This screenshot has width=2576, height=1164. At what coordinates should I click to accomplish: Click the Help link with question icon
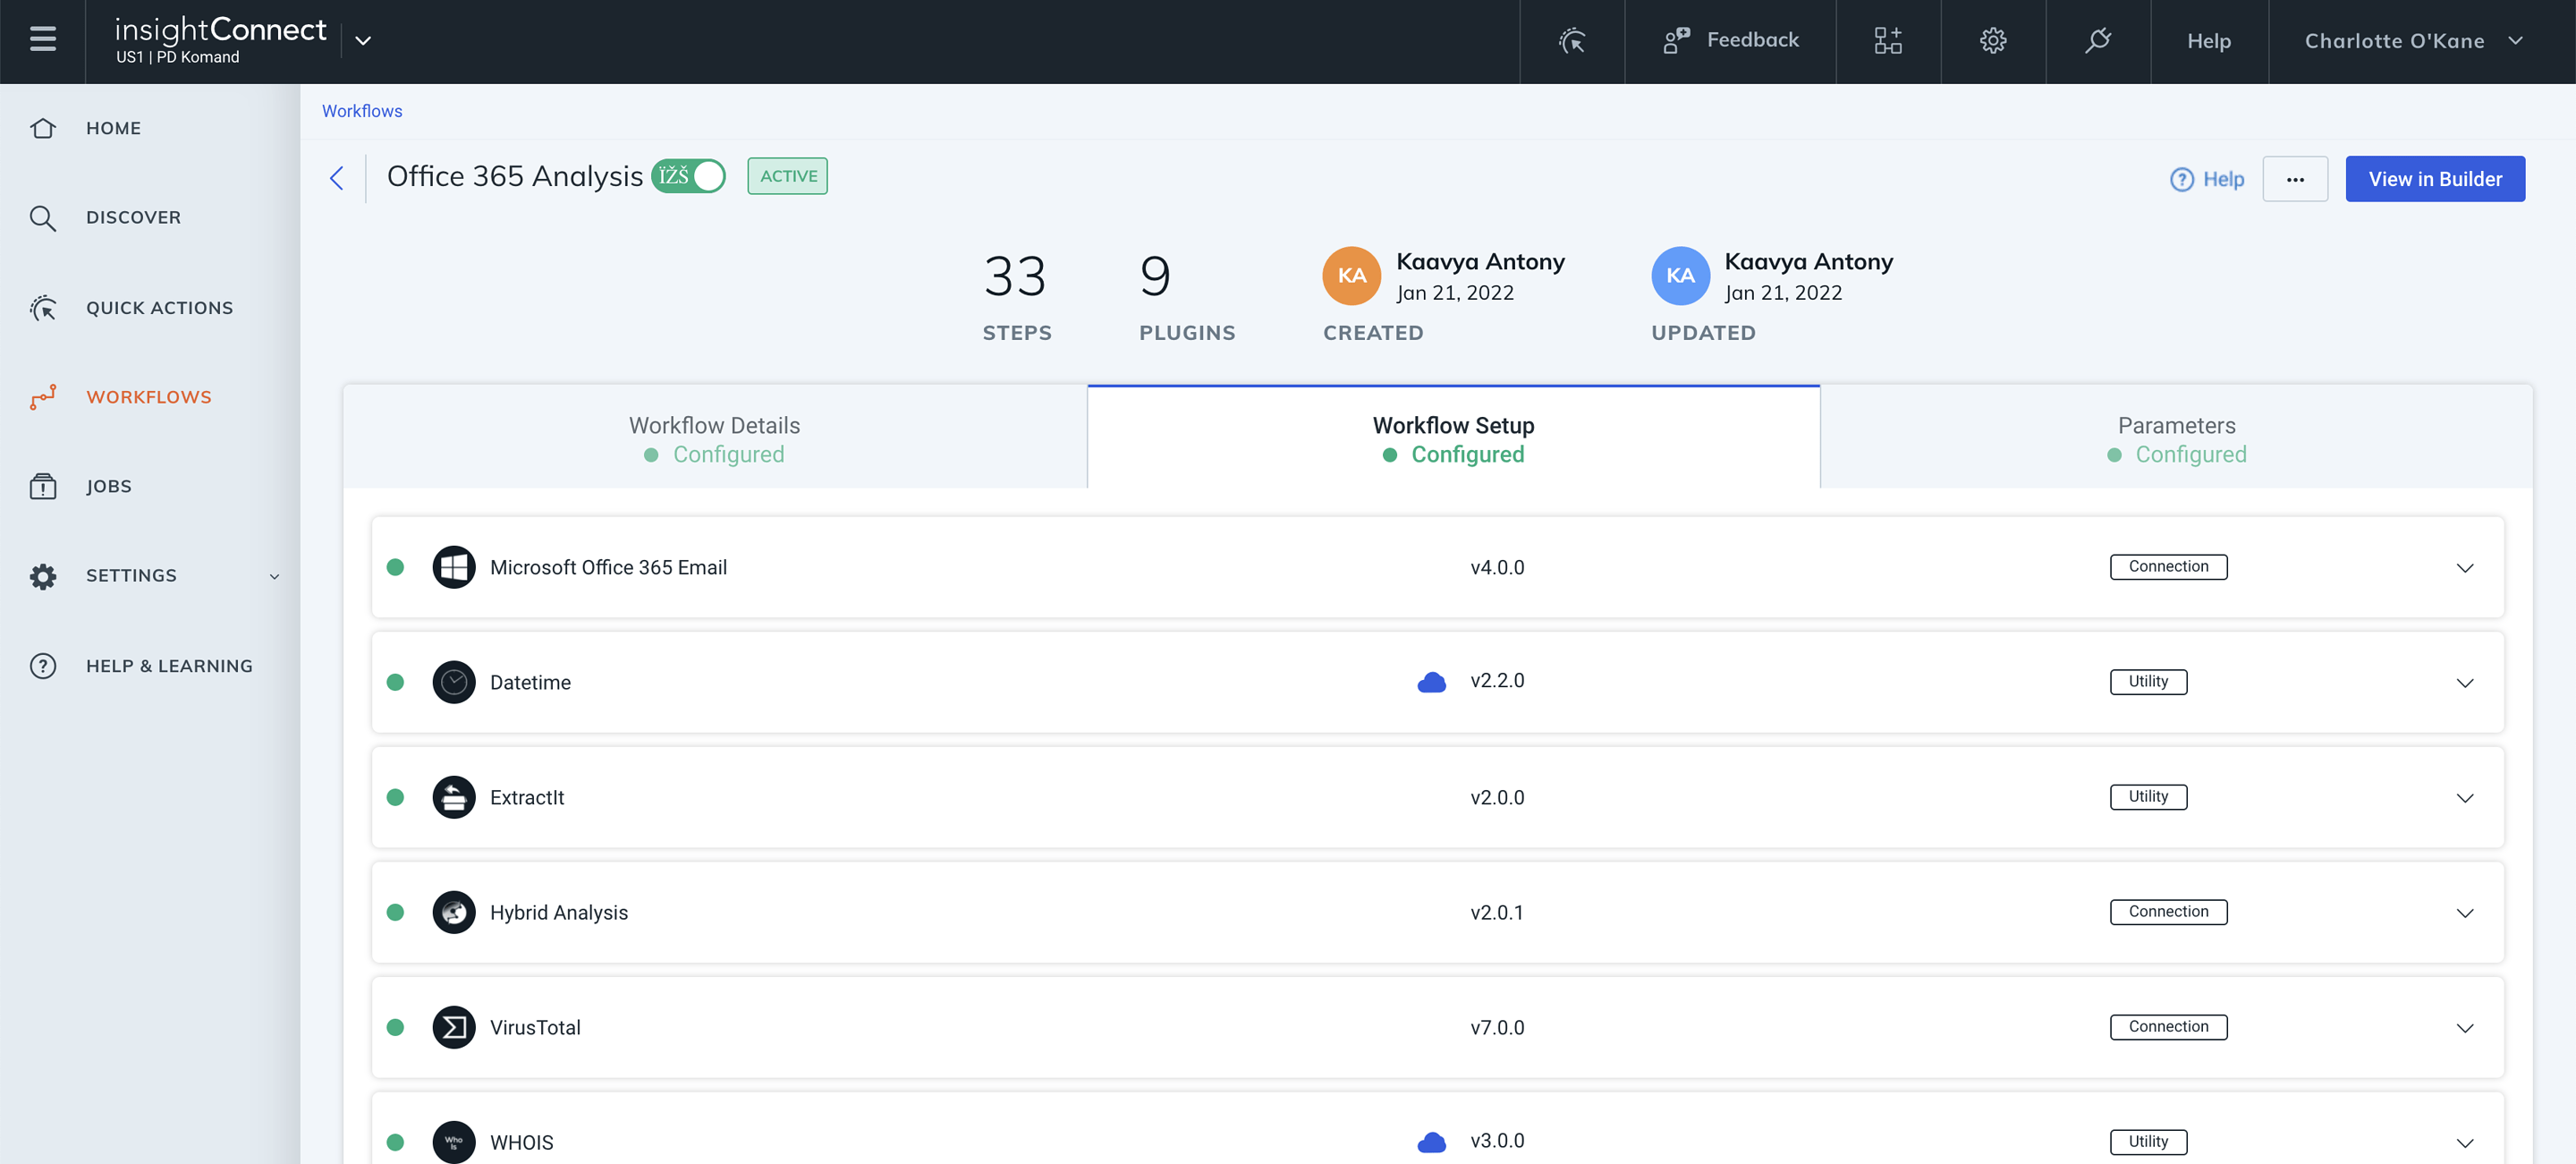pyautogui.click(x=2207, y=179)
